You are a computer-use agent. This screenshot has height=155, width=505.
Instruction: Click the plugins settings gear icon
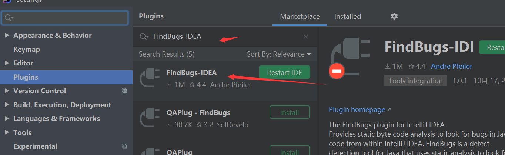pyautogui.click(x=394, y=16)
